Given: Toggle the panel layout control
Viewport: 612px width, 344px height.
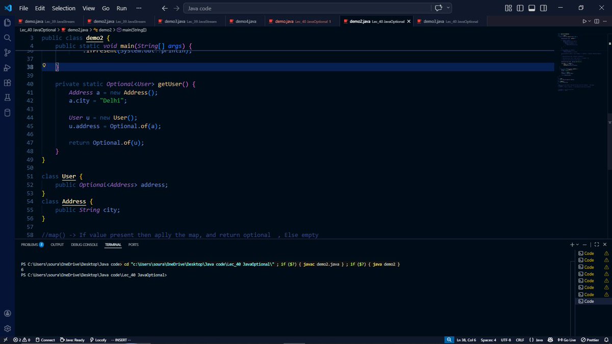Looking at the screenshot, I should pyautogui.click(x=532, y=8).
